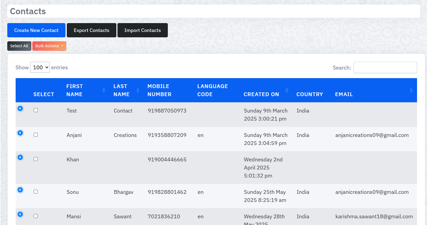The image size is (427, 225).
Task: Select the Khan row checkbox
Action: click(x=36, y=159)
